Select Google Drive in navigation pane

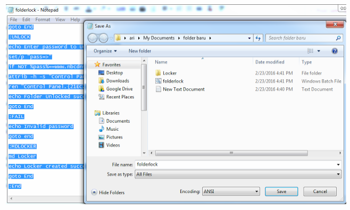coord(120,89)
